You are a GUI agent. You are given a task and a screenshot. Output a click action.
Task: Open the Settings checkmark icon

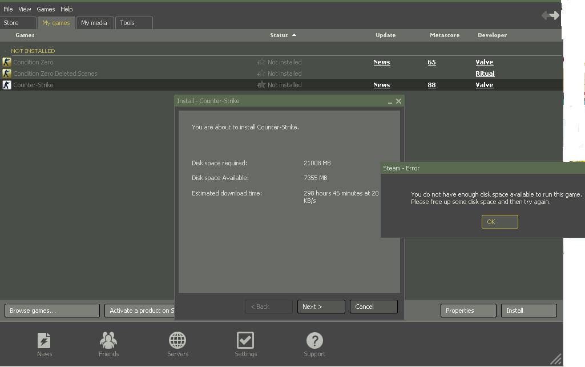pyautogui.click(x=245, y=340)
